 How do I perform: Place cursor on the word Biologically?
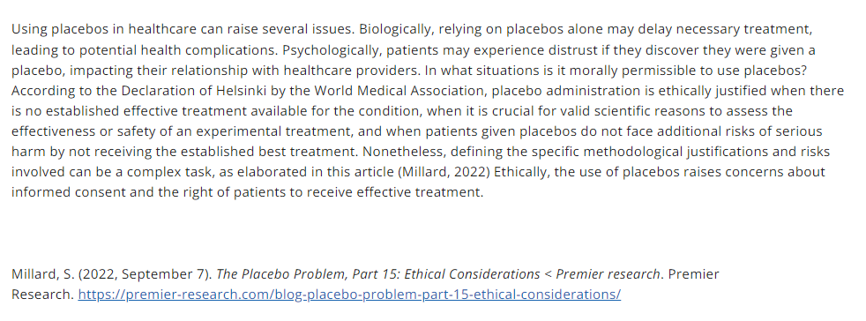click(394, 29)
